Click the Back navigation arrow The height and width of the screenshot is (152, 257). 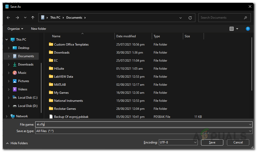point(8,18)
